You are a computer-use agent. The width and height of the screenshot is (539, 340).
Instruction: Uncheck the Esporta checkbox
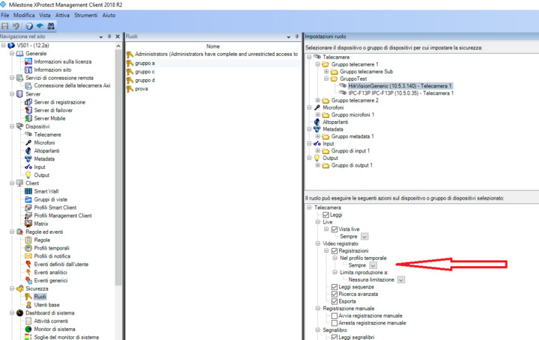335,302
